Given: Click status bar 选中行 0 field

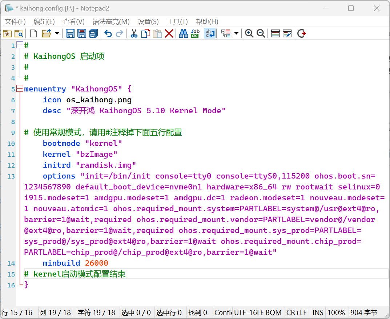Looking at the screenshot, I should click(x=170, y=312).
